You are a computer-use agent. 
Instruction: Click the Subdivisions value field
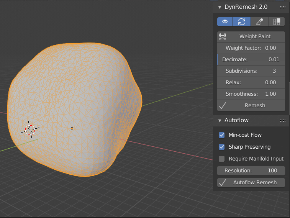click(x=251, y=71)
